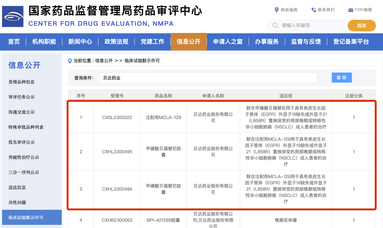The image size is (383, 228).
Task: Click the blue 查询 button
Action: click(342, 77)
